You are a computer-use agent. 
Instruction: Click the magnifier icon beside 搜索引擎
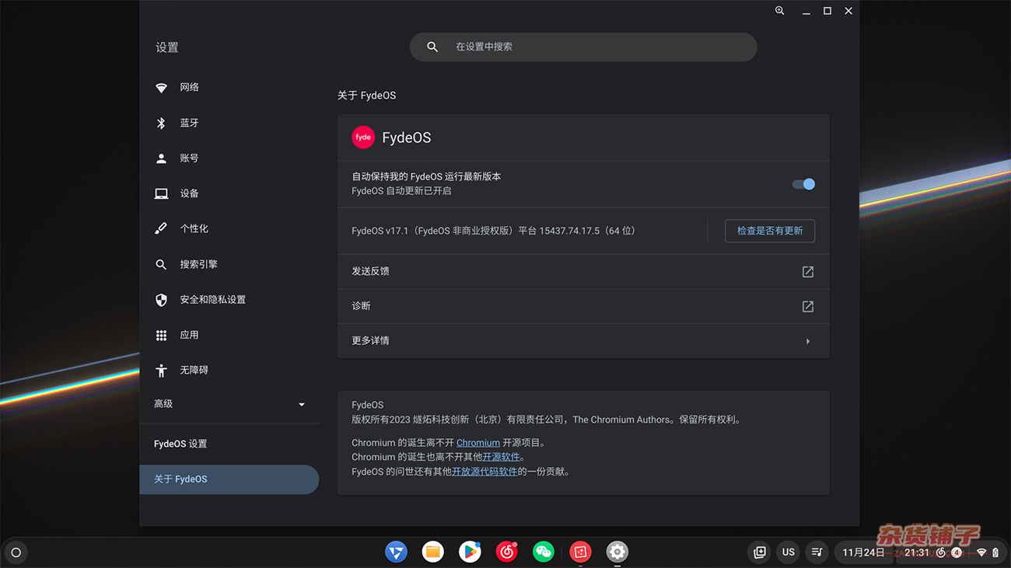[161, 264]
